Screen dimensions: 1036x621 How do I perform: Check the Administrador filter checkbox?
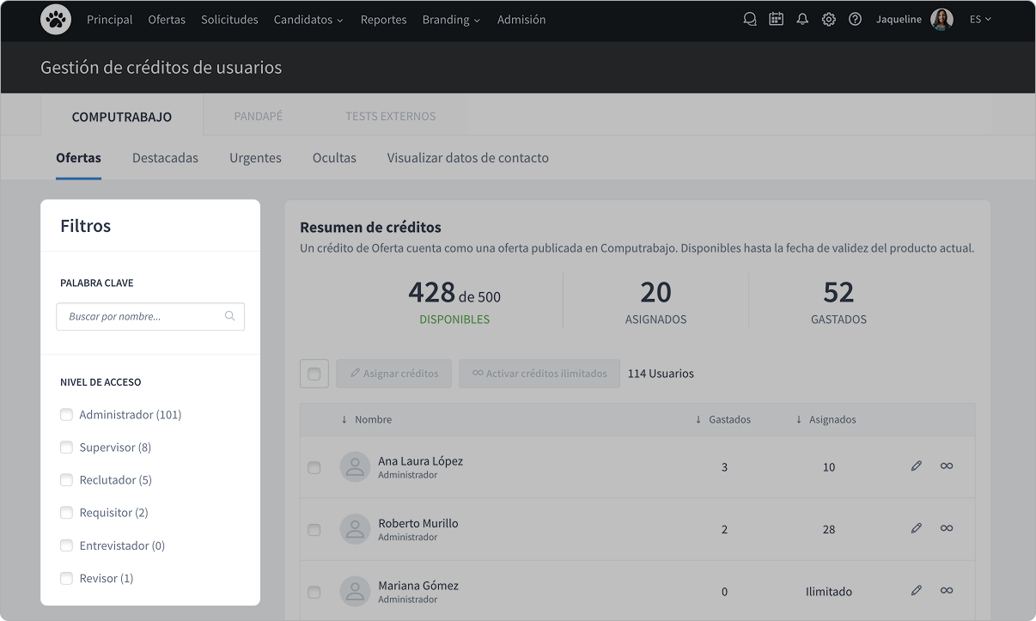[66, 414]
